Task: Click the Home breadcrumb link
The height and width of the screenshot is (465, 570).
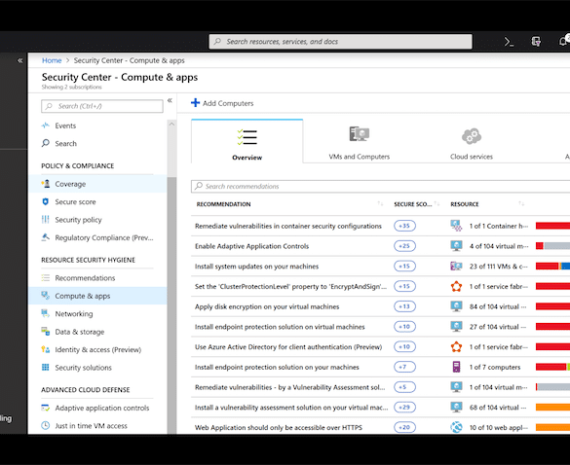Action: (52, 60)
